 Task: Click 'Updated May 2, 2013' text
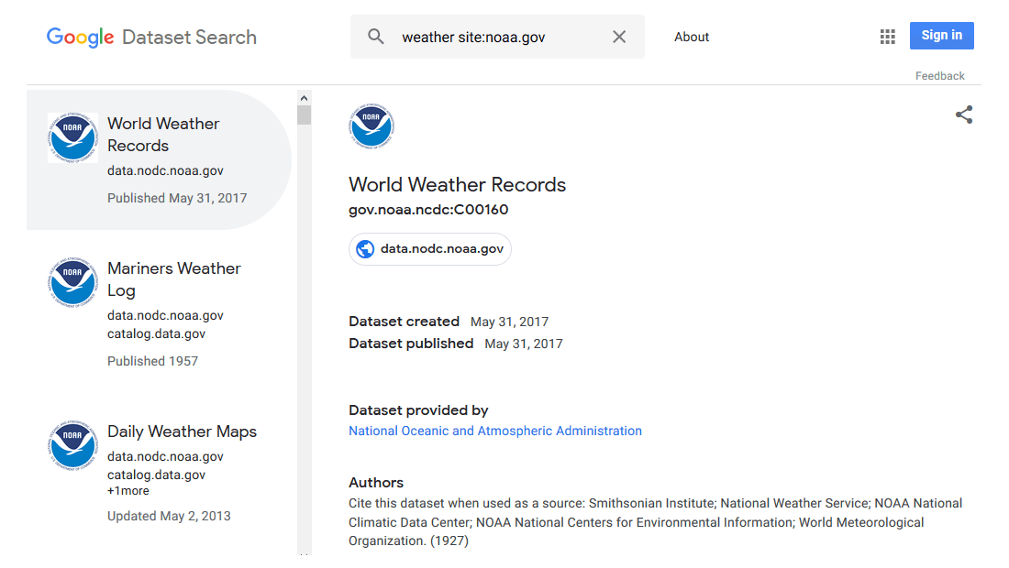(x=169, y=516)
